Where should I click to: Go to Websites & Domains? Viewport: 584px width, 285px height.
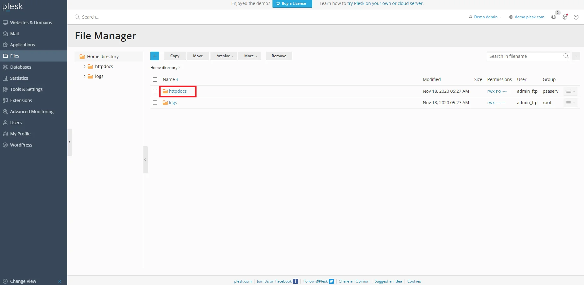pyautogui.click(x=31, y=23)
